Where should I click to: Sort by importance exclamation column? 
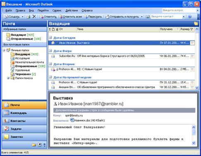[x=50, y=29]
